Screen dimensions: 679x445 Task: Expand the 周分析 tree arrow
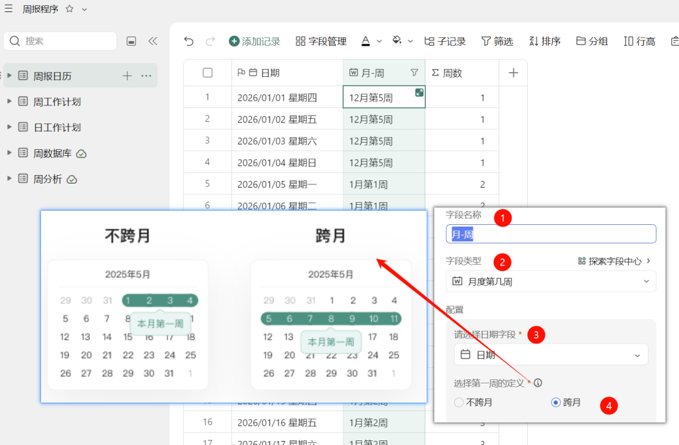(x=9, y=178)
